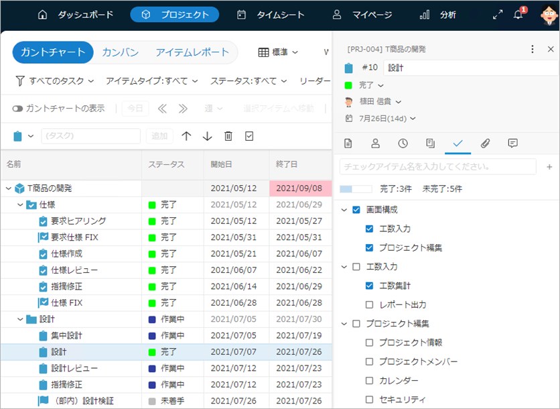Open the 標準 view dropdown
560x409 pixels.
(278, 52)
